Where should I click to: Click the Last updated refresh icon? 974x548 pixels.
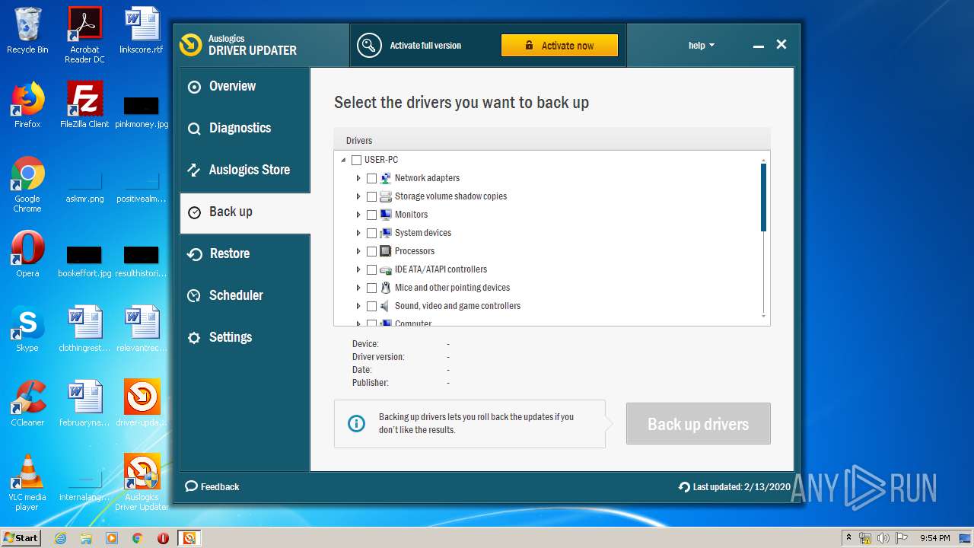pos(684,487)
